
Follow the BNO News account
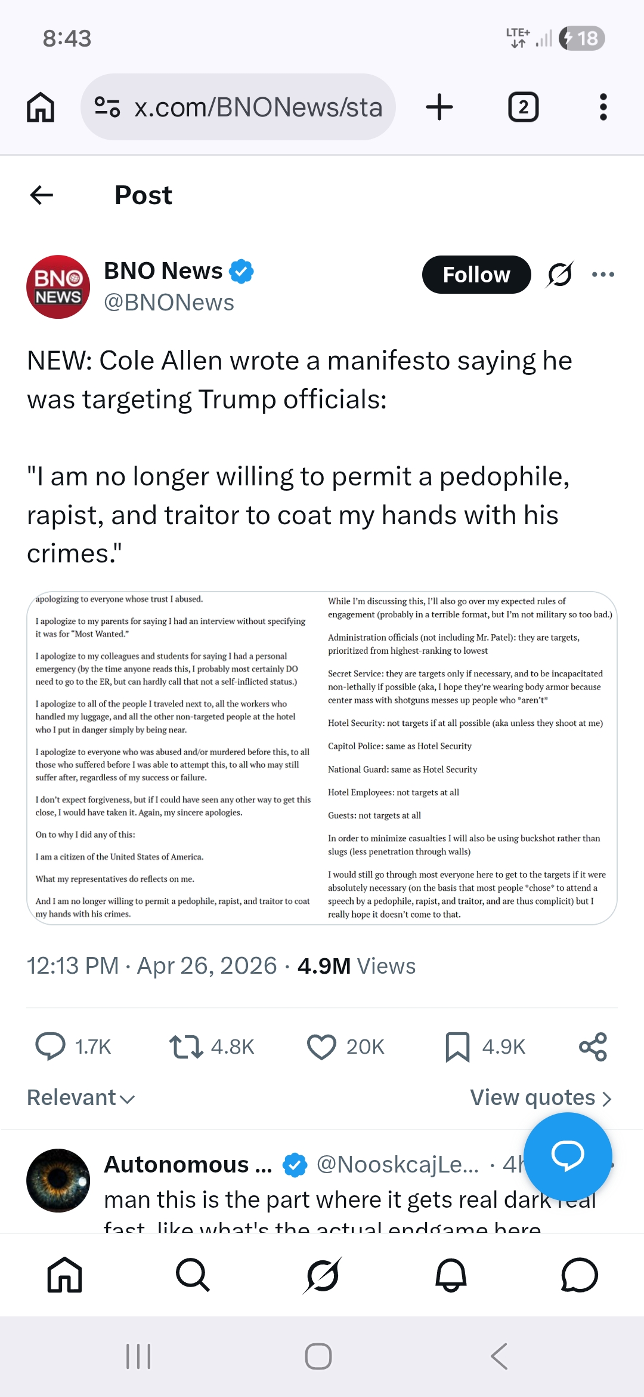pyautogui.click(x=476, y=275)
